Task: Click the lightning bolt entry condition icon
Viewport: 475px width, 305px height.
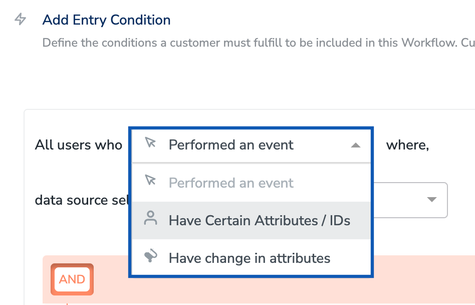Action: click(x=21, y=20)
